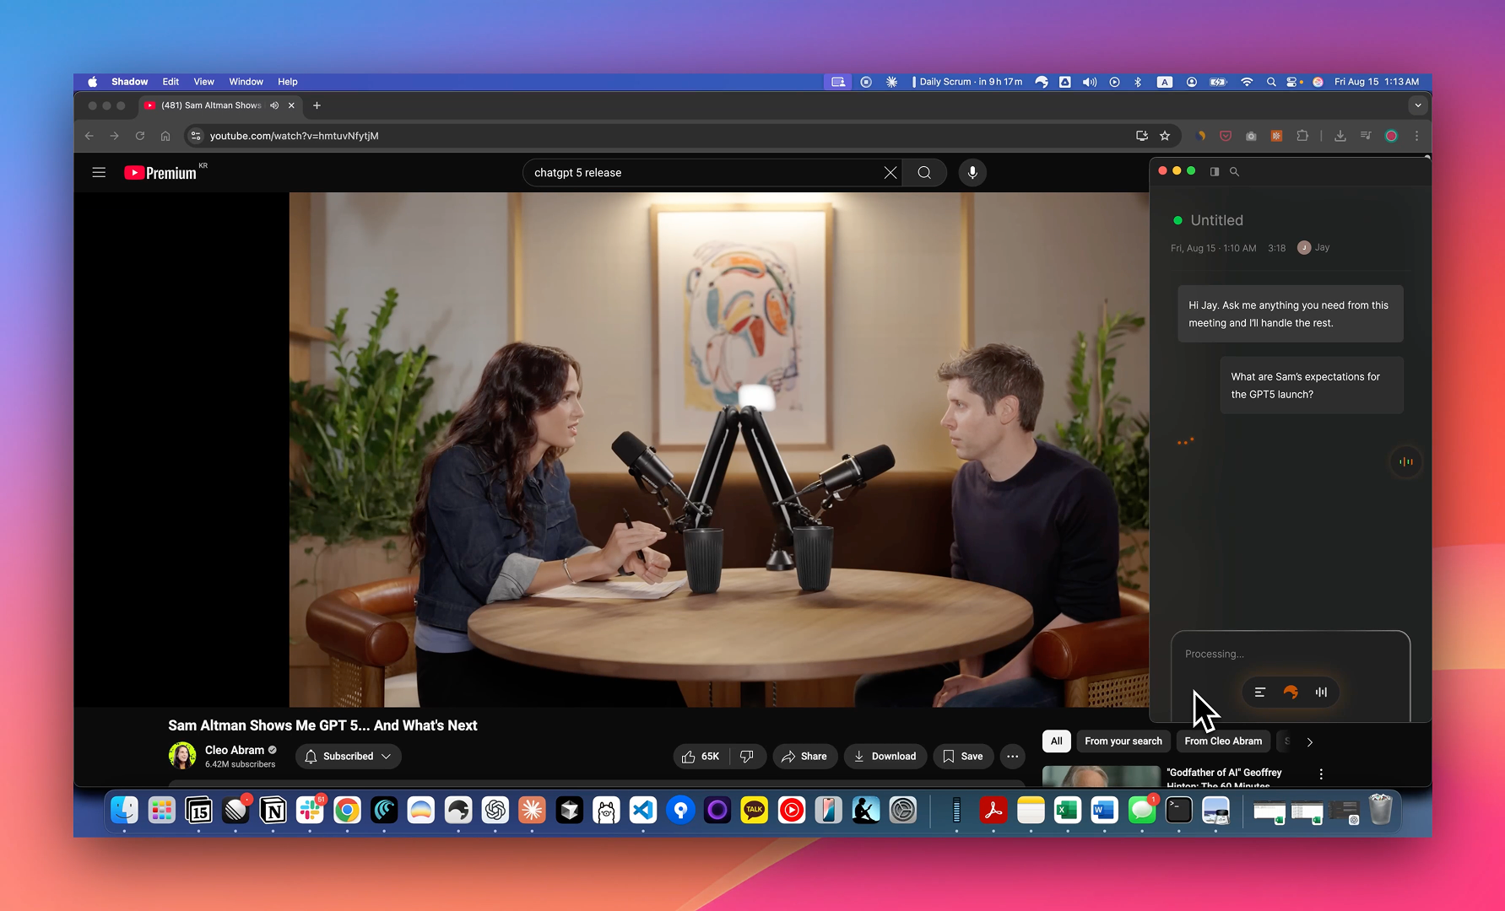Show more video actions with the ellipsis
Viewport: 1505px width, 911px height.
pyautogui.click(x=1012, y=757)
